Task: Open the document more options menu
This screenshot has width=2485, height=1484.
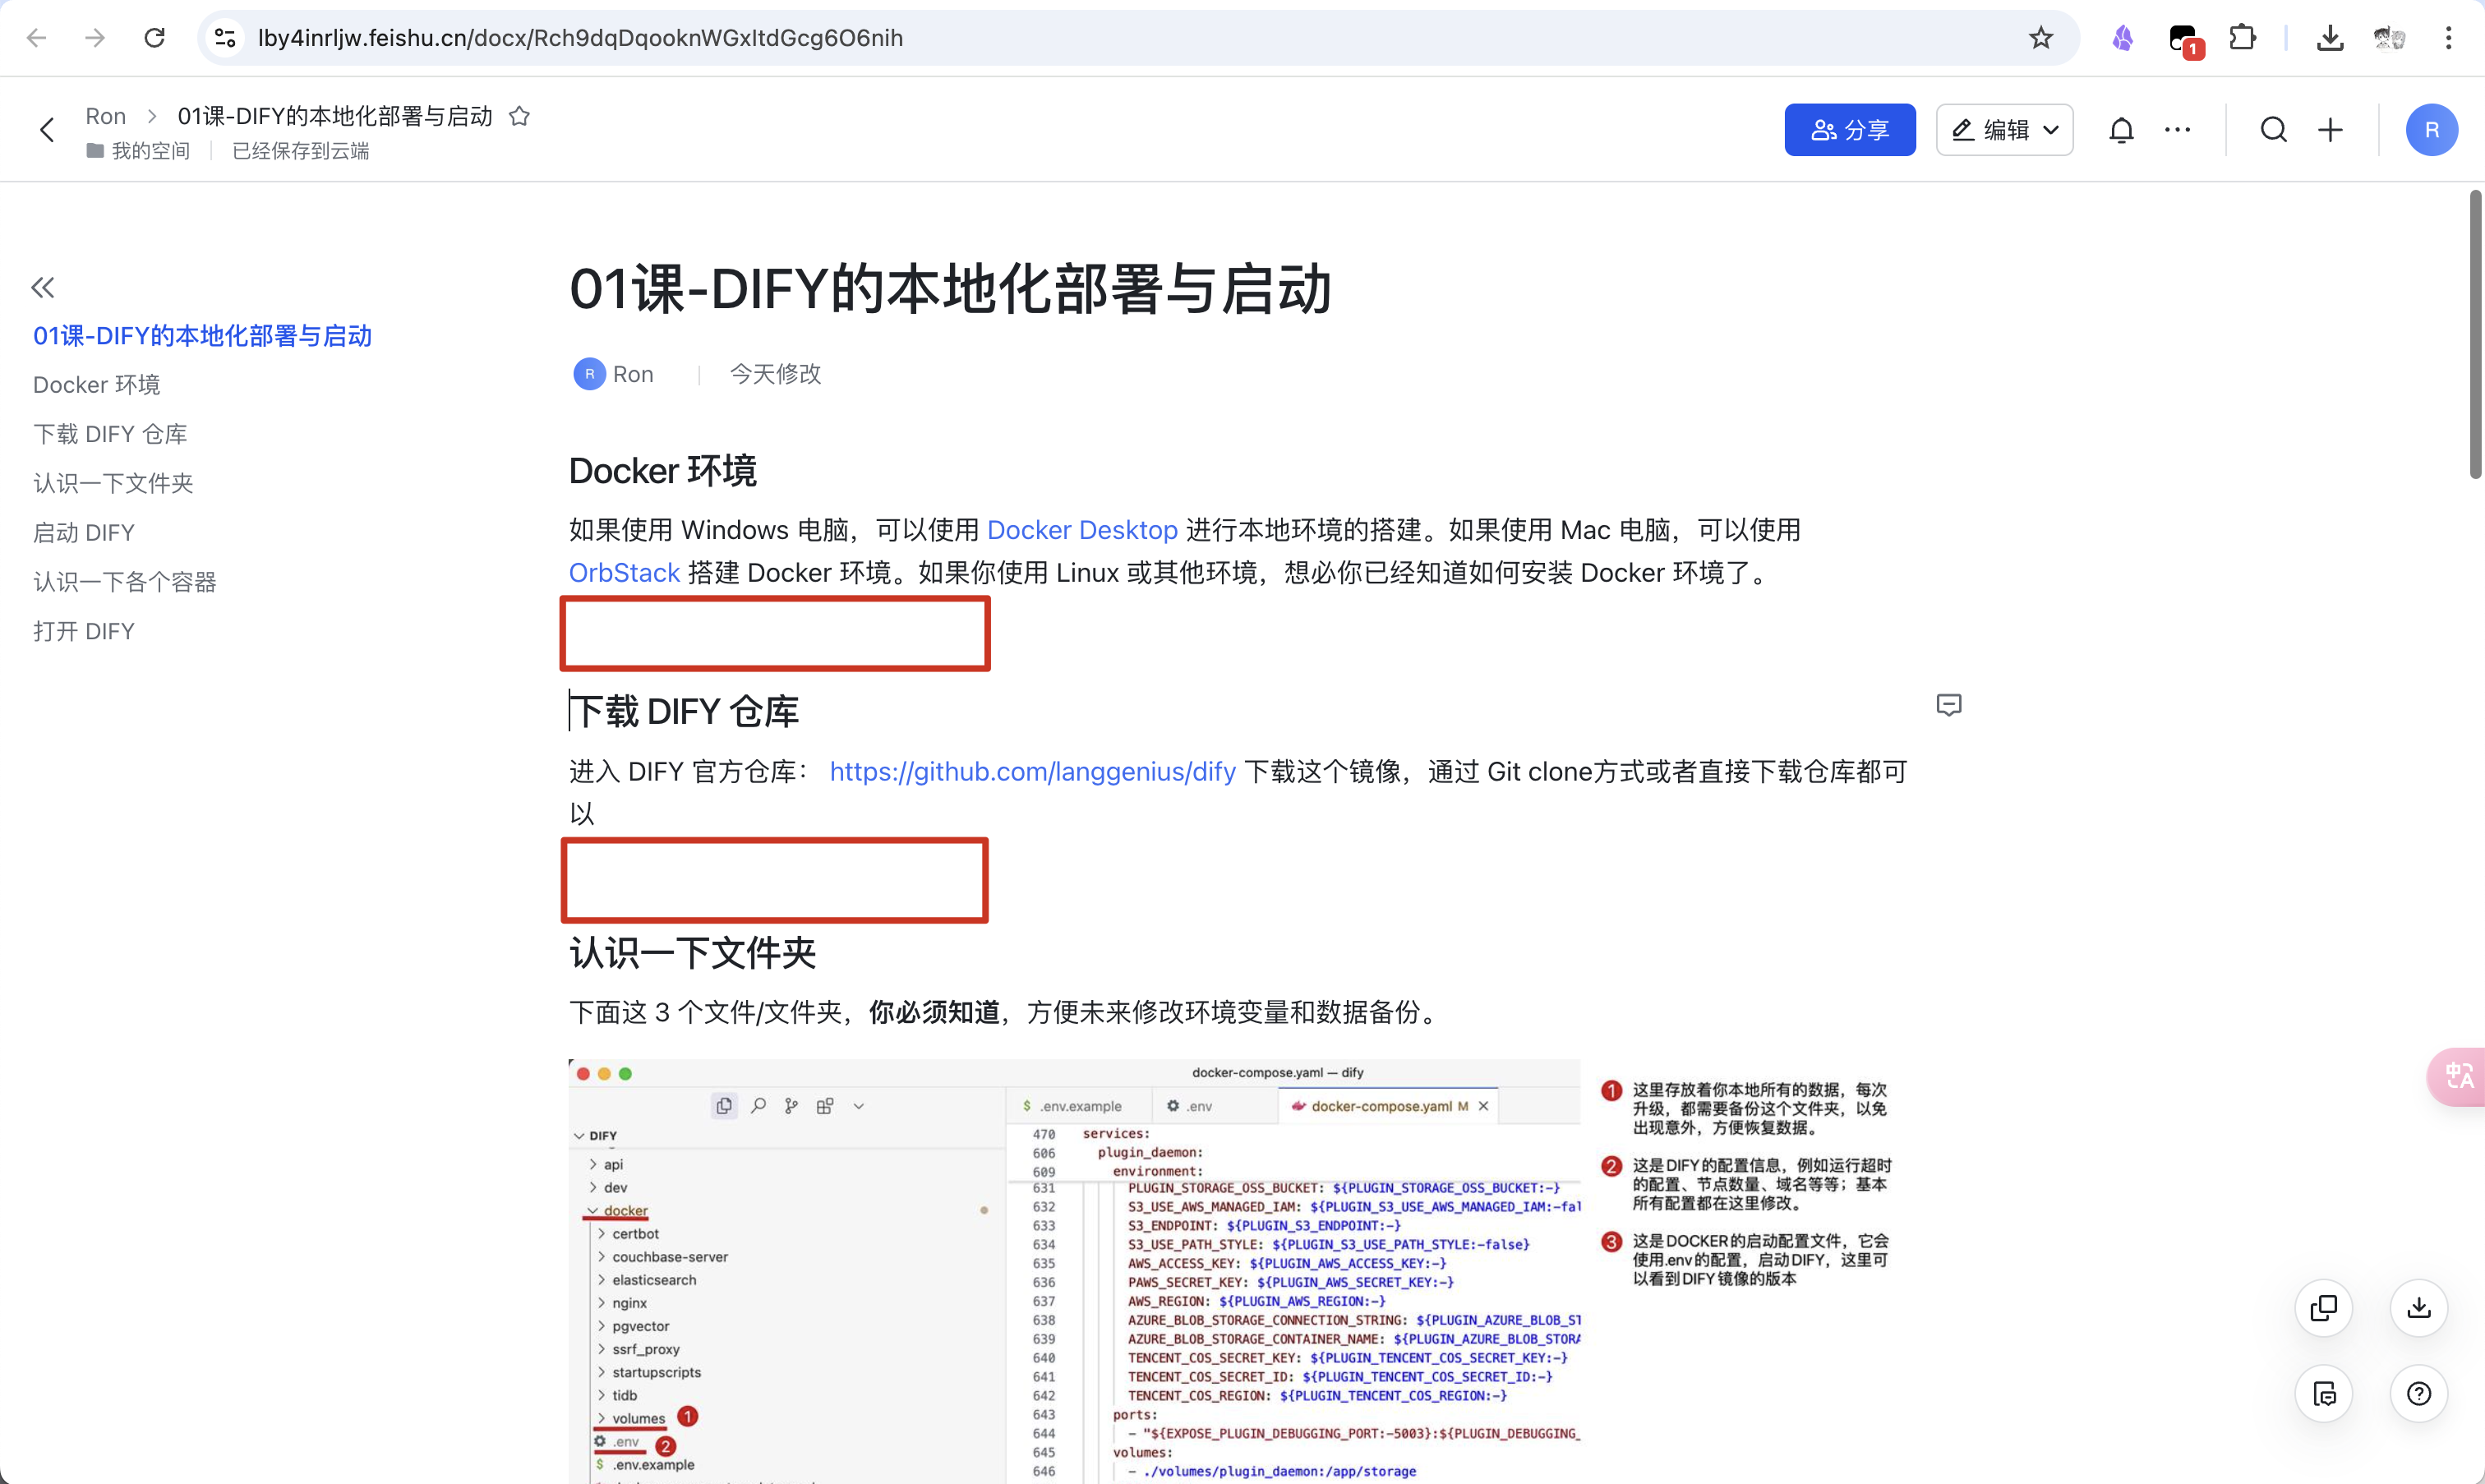Action: point(2177,130)
